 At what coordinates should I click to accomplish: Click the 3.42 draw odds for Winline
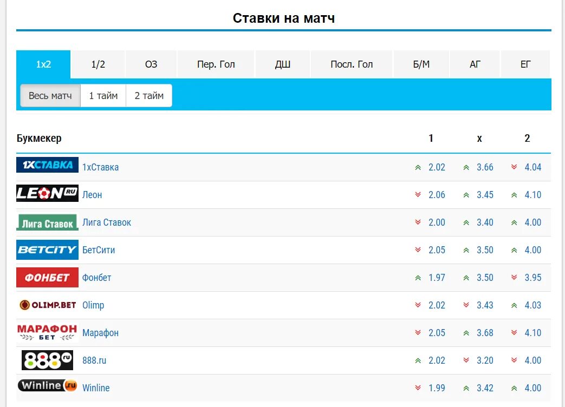(x=485, y=388)
